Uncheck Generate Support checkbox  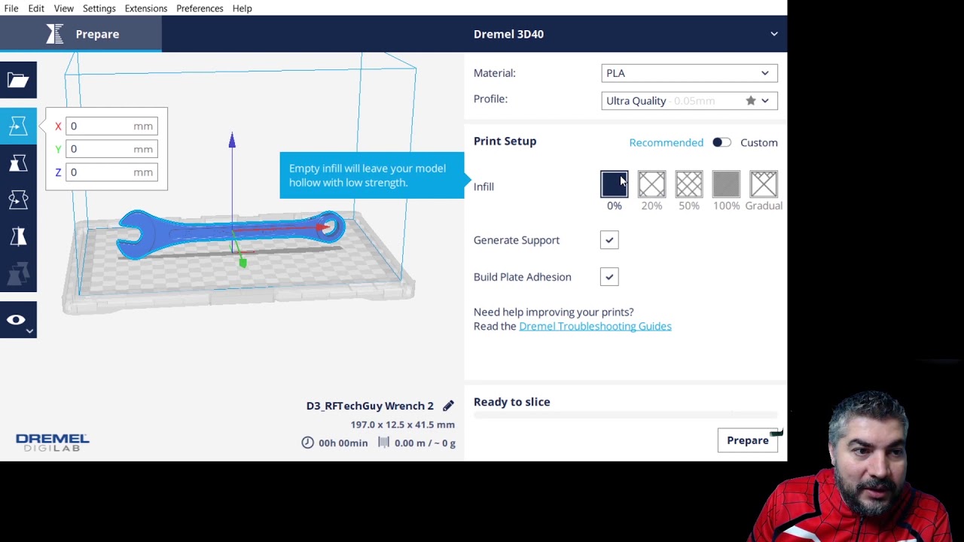click(609, 240)
